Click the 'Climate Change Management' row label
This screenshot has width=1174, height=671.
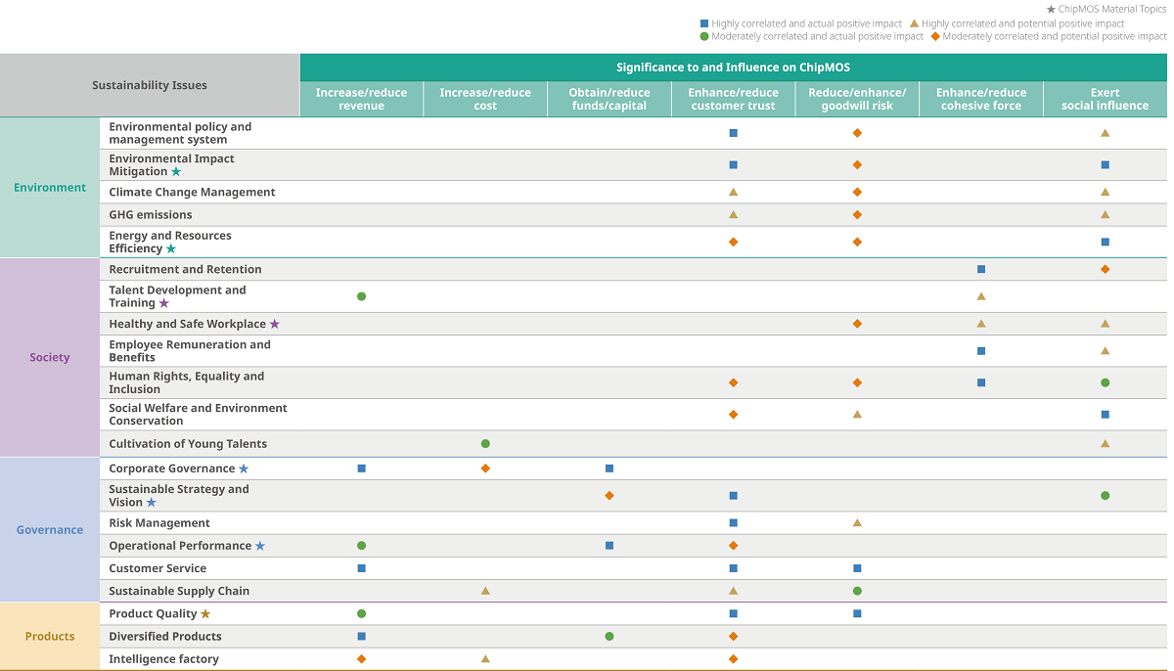tap(193, 193)
